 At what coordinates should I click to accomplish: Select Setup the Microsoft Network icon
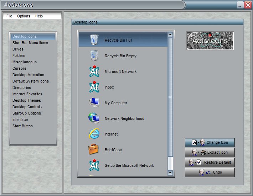(x=94, y=165)
